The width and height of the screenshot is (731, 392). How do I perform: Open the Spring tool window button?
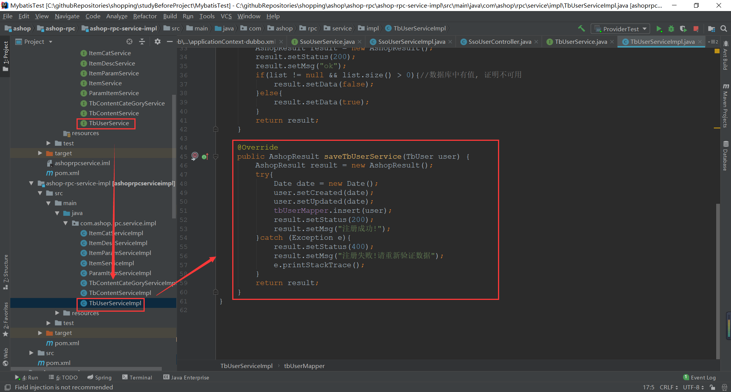tap(99, 378)
